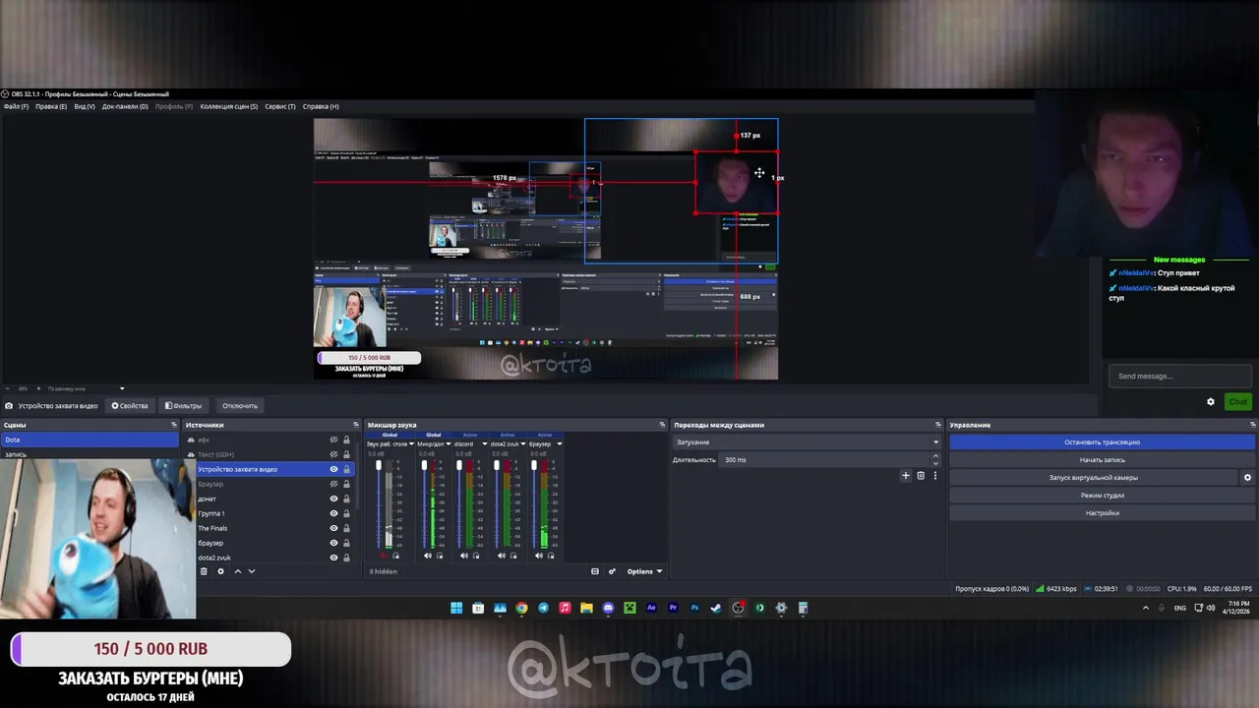Adjust the Звук раб. стола volume slider

(x=379, y=503)
